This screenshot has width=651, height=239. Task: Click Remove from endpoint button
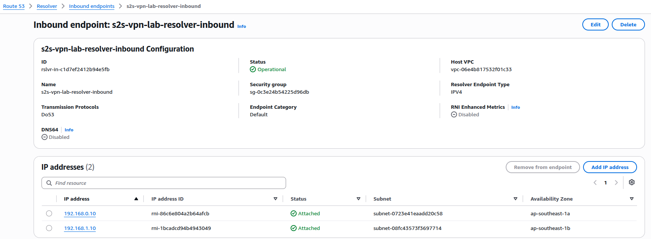(x=543, y=167)
